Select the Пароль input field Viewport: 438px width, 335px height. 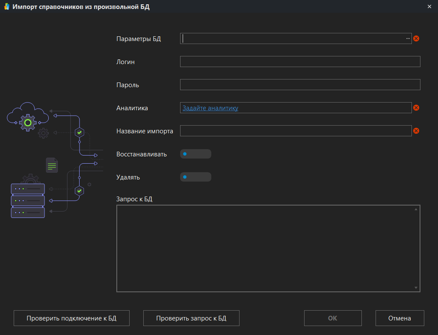[300, 85]
